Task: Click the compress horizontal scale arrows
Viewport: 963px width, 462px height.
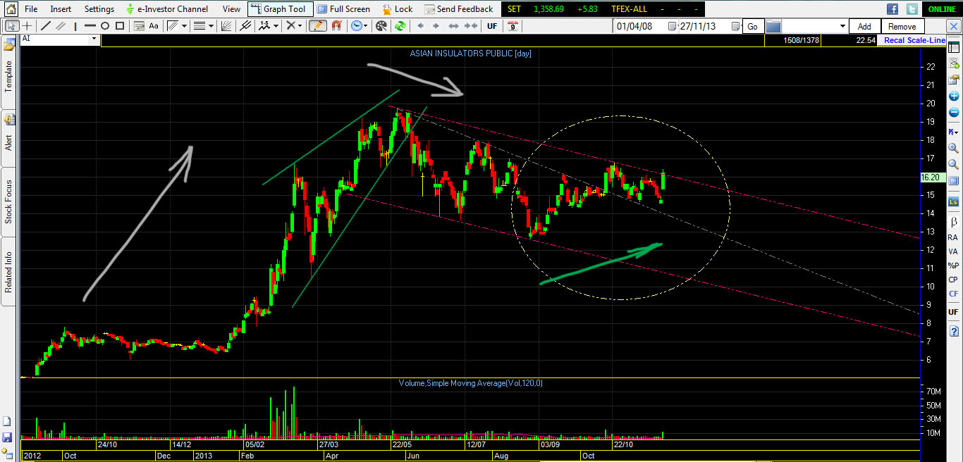Action: point(470,25)
